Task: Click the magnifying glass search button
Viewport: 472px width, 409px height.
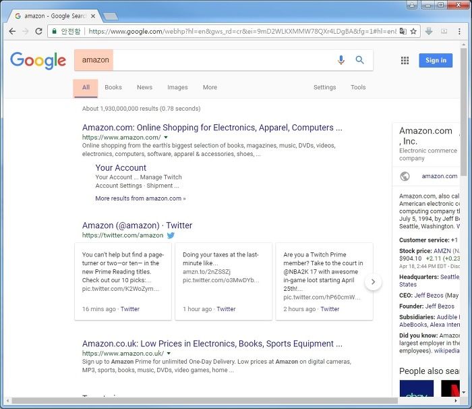Action: point(359,60)
